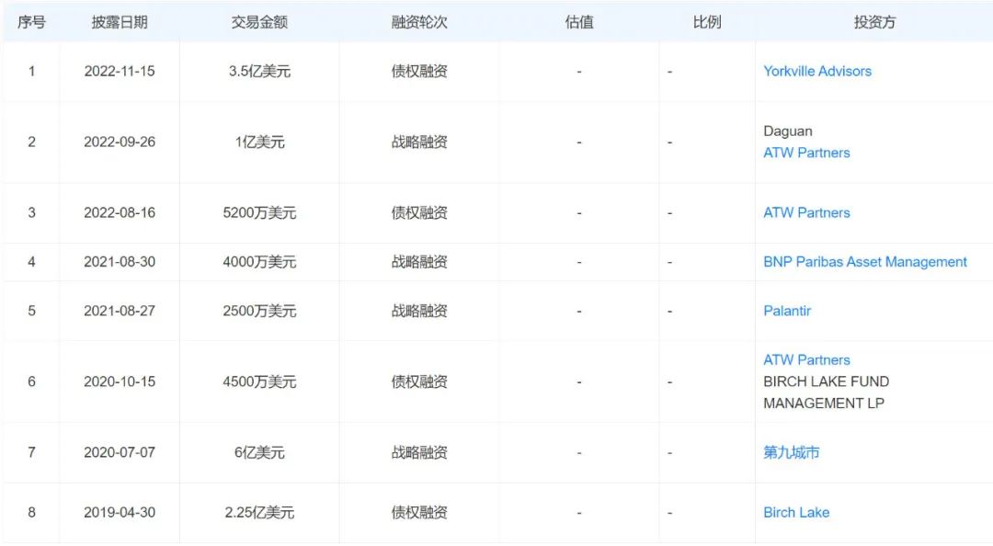Click sequence number 4
This screenshot has width=993, height=546.
coord(31,262)
